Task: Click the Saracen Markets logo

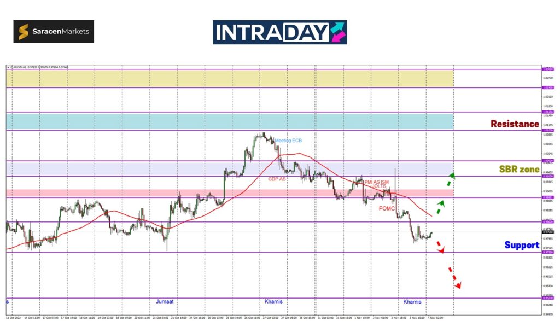Action: tap(54, 32)
